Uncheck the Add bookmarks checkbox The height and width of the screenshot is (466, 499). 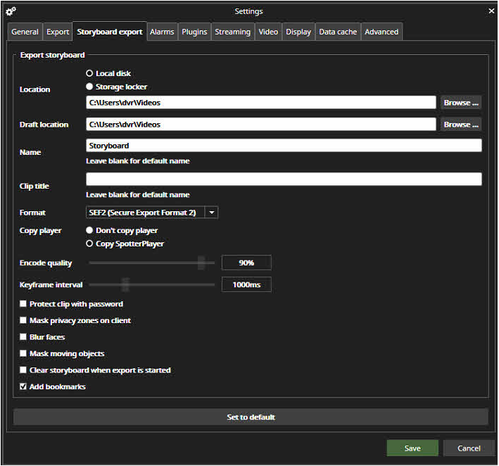pos(23,386)
